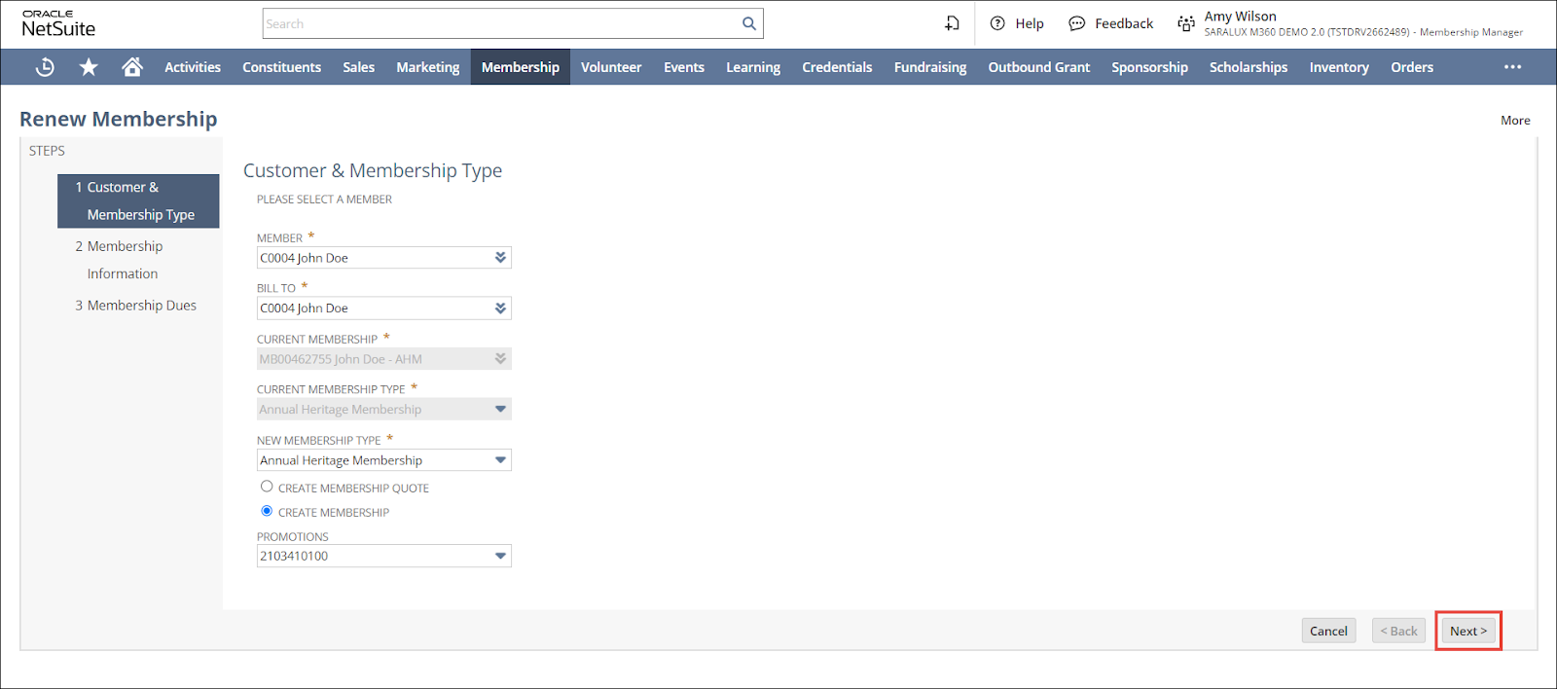This screenshot has width=1557, height=689.
Task: Open the Feedback speech bubble icon
Action: (1076, 23)
